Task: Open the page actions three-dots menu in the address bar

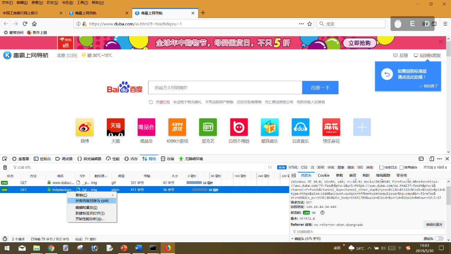Action: tap(301, 24)
